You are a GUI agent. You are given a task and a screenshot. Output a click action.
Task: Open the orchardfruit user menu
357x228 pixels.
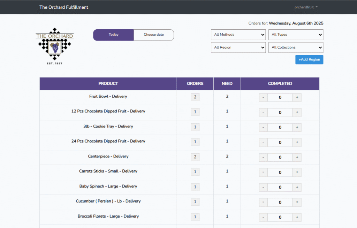pos(306,7)
